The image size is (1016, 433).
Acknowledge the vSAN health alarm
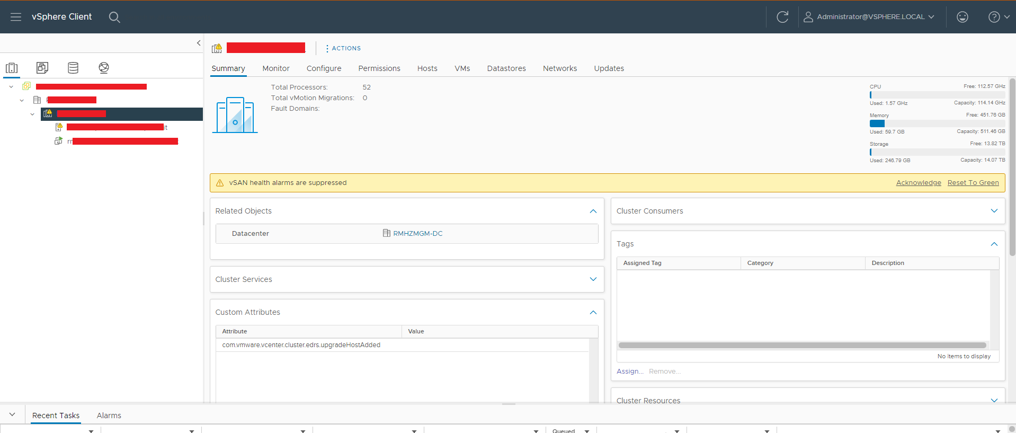[x=919, y=183]
